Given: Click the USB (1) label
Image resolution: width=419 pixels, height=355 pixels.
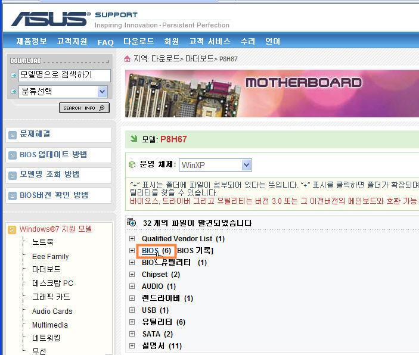Looking at the screenshot, I should click(155, 310).
